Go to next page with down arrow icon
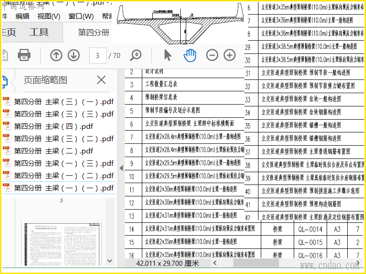 (x=74, y=55)
